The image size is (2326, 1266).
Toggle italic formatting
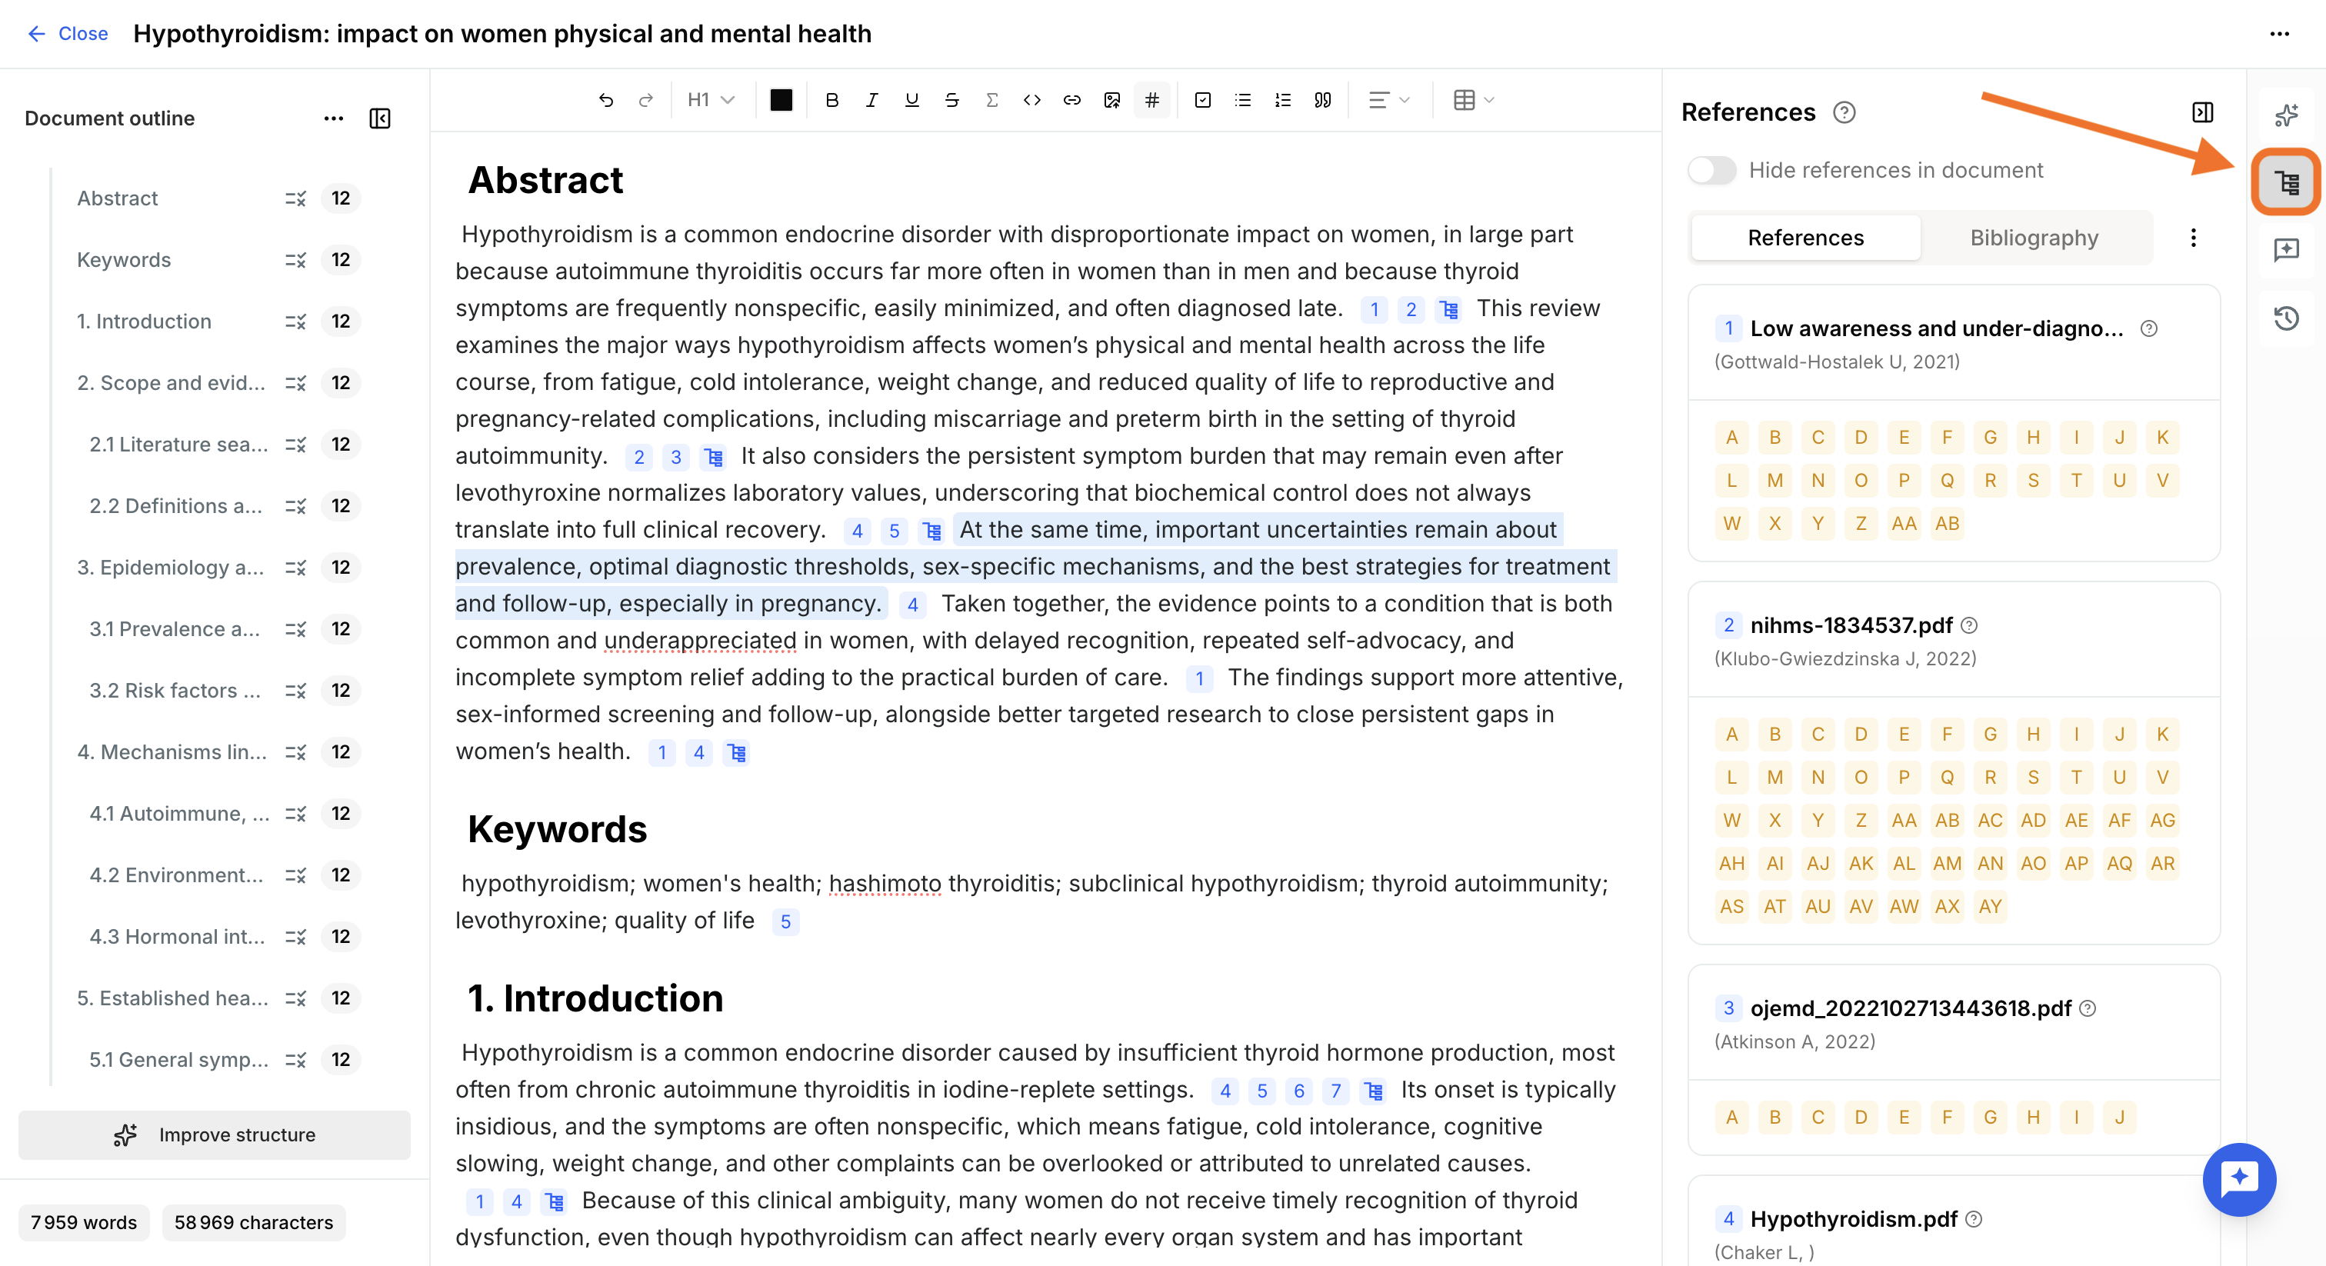pos(871,100)
